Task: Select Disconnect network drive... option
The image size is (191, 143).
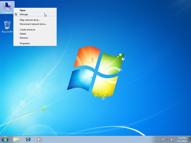Action: [35, 24]
